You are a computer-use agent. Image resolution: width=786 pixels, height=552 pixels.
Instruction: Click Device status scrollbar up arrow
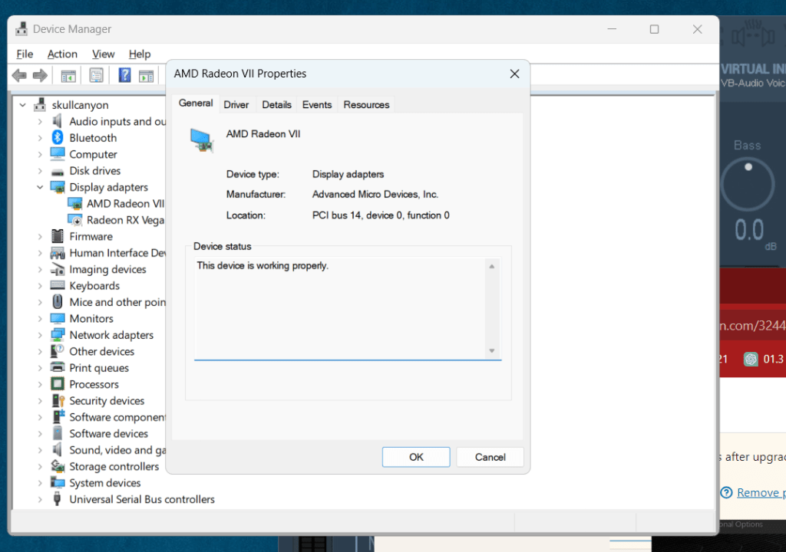492,266
